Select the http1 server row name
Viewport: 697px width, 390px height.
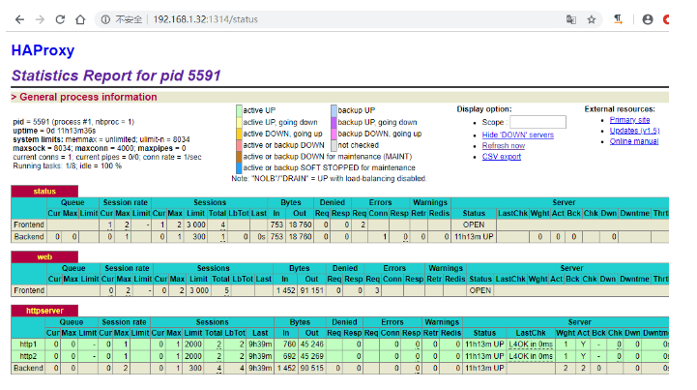(28, 345)
